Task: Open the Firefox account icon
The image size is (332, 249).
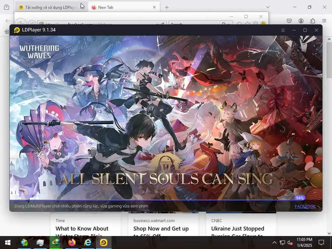Action: click(301, 21)
